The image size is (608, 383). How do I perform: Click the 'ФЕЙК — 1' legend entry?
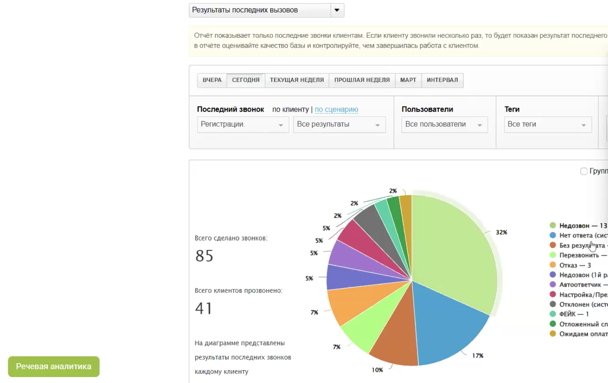pos(569,314)
